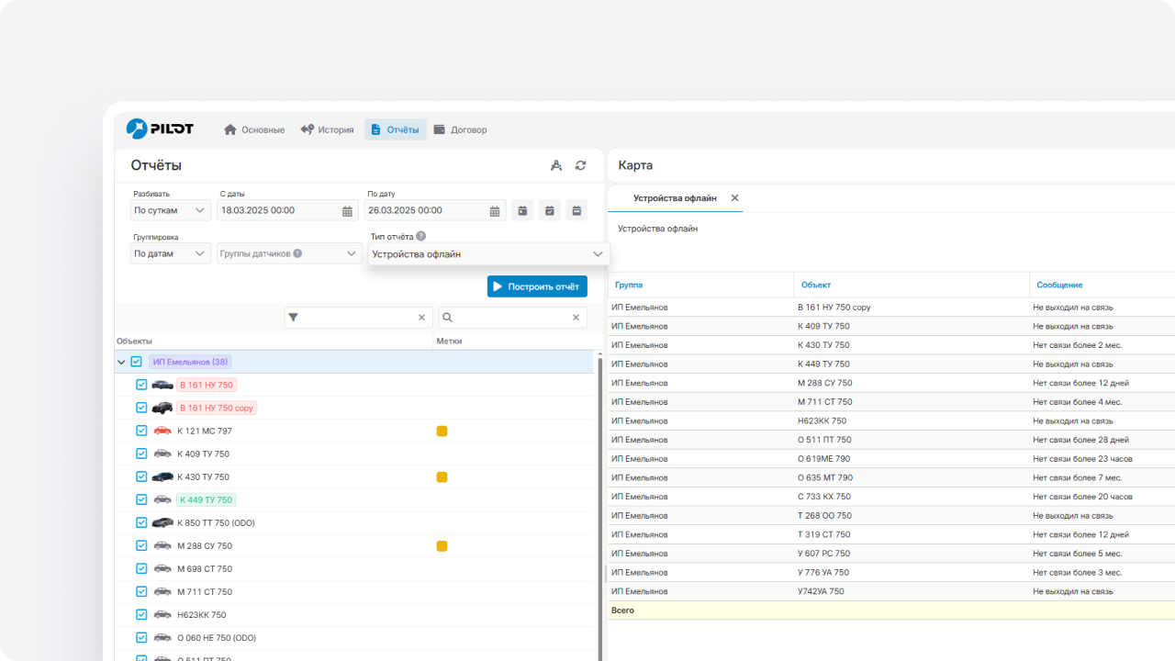The image size is (1175, 661).
Task: Click the calendar preset button with checkmark
Action: coord(549,211)
